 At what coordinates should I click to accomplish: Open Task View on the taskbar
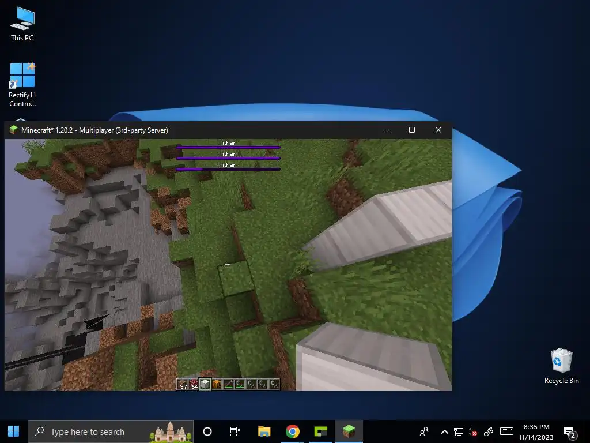235,431
